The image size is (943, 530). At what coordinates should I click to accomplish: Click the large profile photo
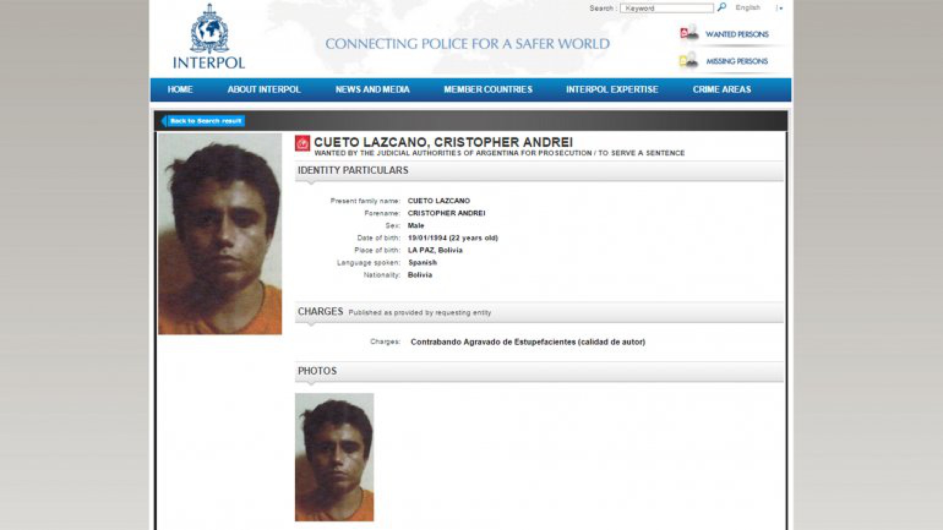220,234
